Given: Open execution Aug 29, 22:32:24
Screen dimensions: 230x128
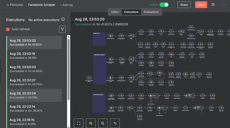Looking at the screenshot, I should pos(34,95).
